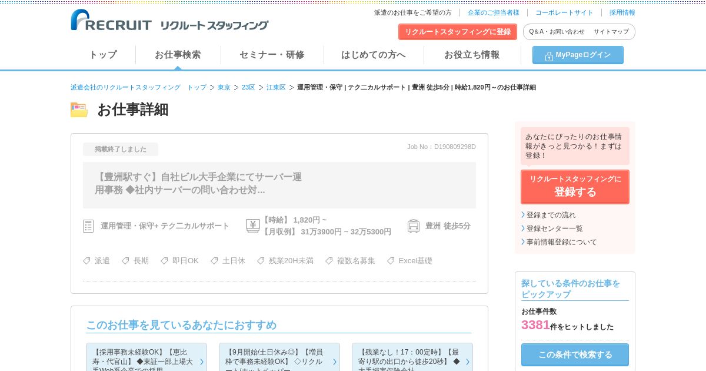Click the この条件で検索する button
Image resolution: width=706 pixels, height=371 pixels.
pos(575,355)
